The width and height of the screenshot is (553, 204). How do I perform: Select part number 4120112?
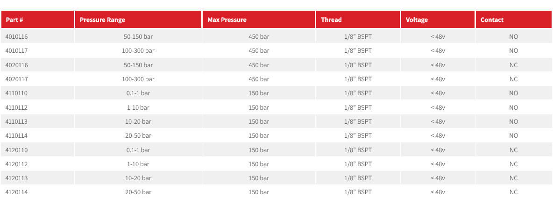pyautogui.click(x=16, y=164)
